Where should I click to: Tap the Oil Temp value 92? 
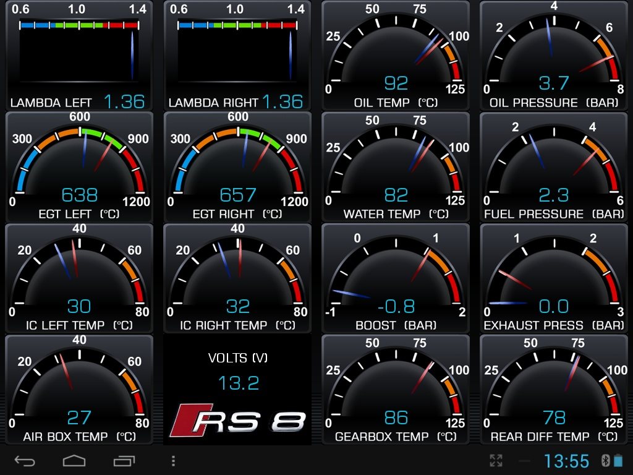tap(396, 83)
